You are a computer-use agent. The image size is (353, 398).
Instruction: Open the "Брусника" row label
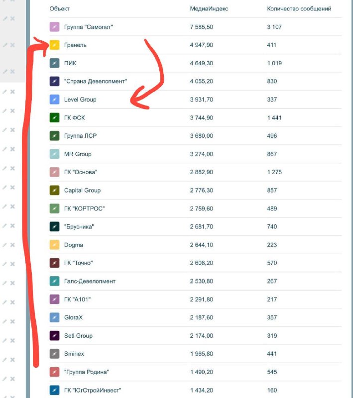79,226
